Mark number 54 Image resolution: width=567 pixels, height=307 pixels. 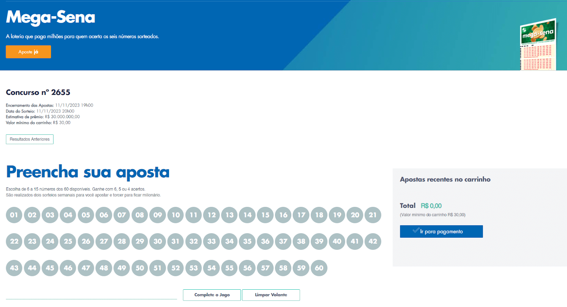point(212,268)
